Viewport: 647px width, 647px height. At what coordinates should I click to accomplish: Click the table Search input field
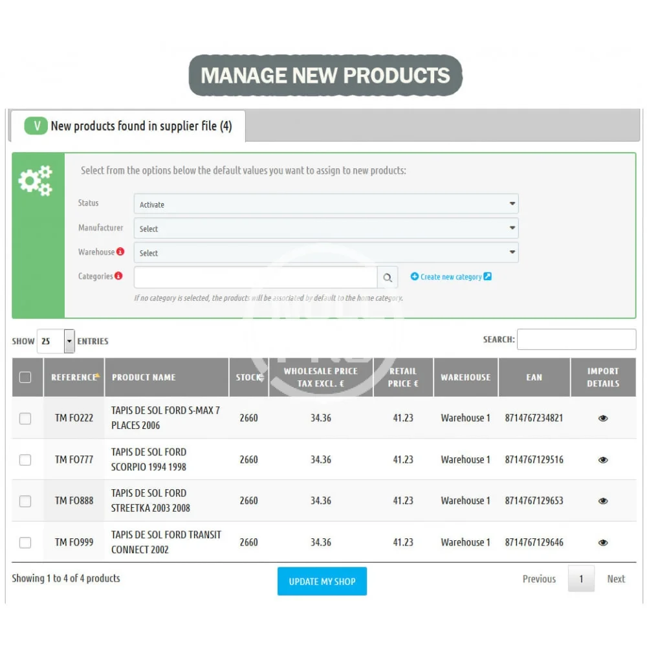tap(576, 340)
